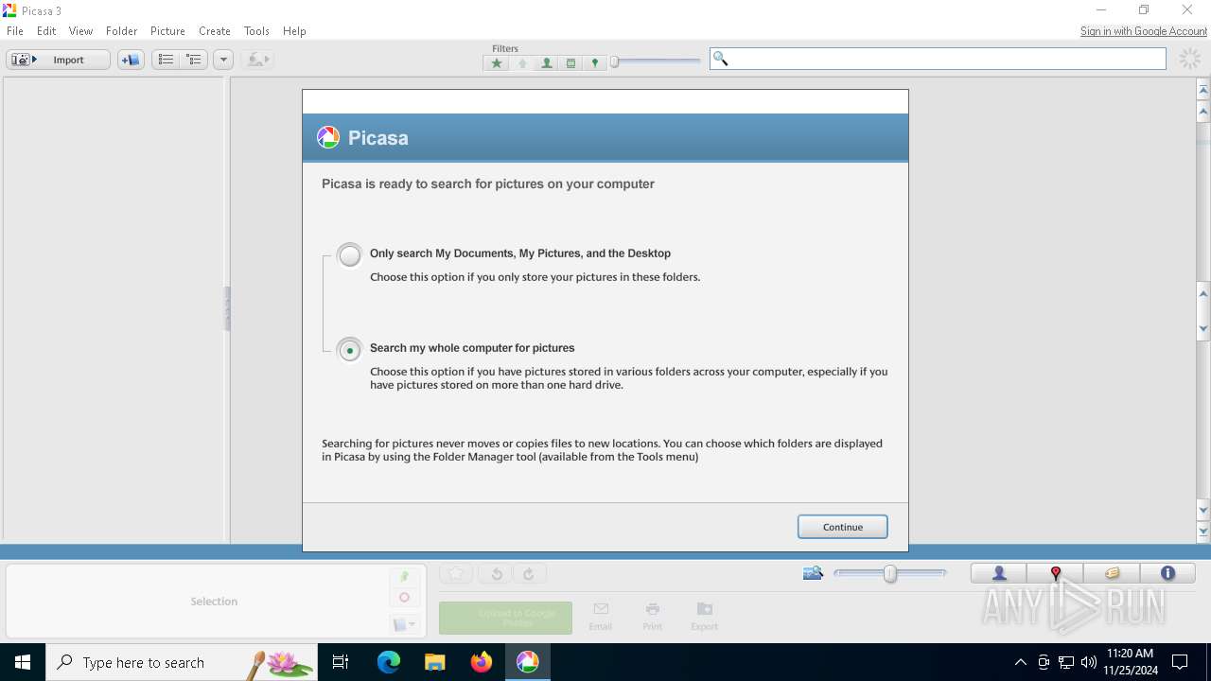Click the Export button

704,617
